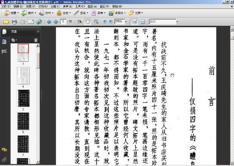Select the page 5 thumbnail
The height and width of the screenshot is (166, 234).
(x=23, y=98)
